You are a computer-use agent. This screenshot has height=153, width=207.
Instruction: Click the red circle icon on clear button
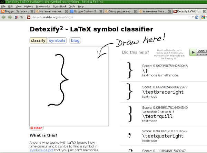pos(32,128)
